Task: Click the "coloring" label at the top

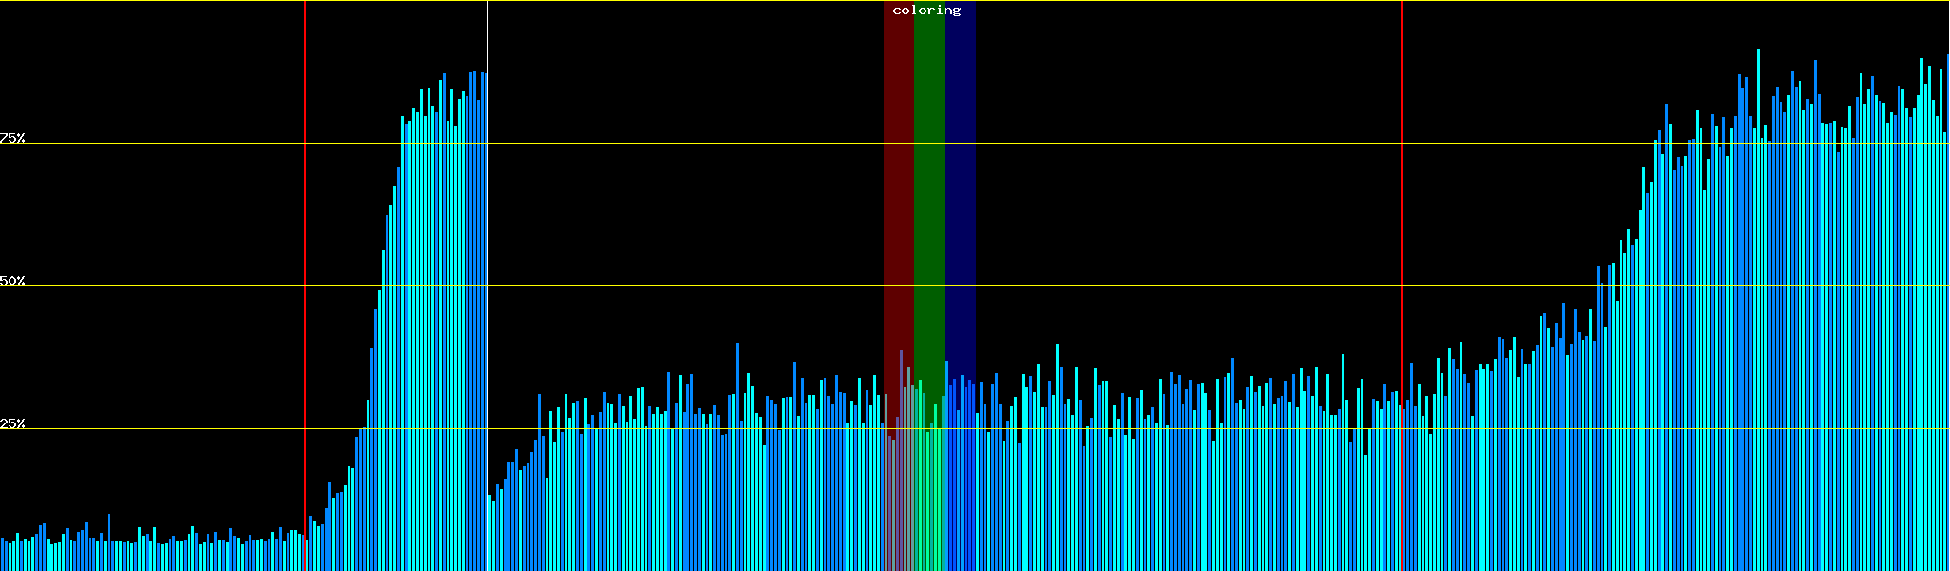Action: click(x=926, y=10)
